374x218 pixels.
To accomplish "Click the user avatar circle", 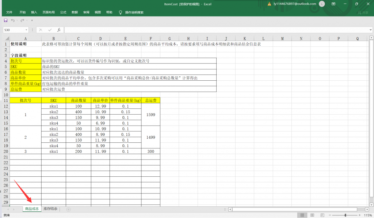I will (x=322, y=4).
